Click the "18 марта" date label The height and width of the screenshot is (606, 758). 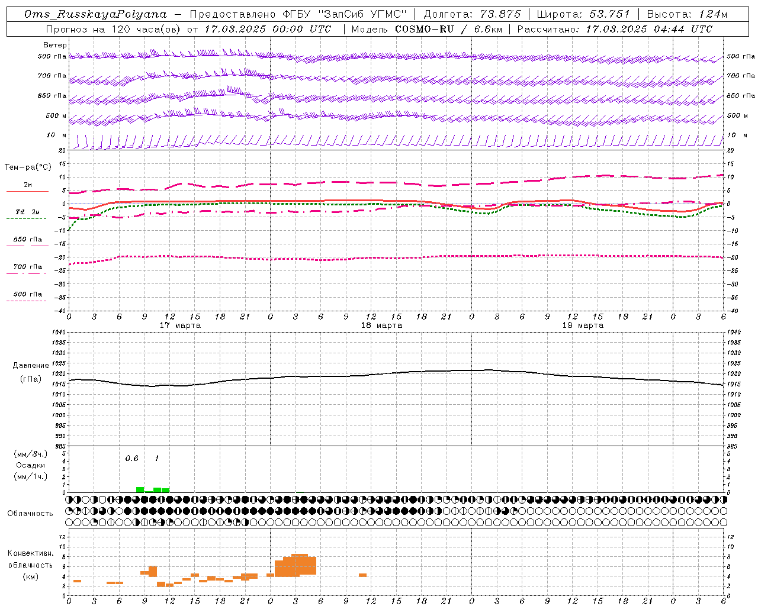pyautogui.click(x=381, y=325)
